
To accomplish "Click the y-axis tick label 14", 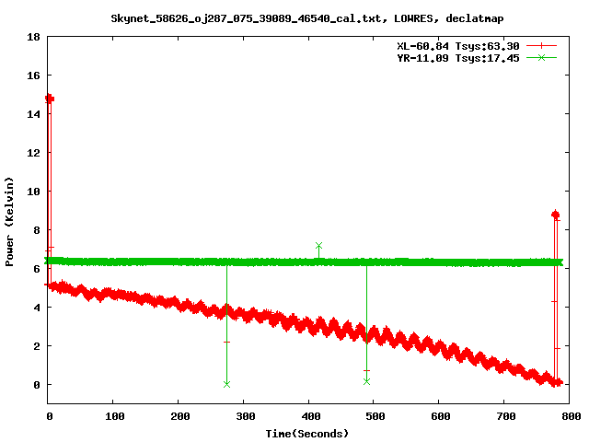I will [33, 114].
